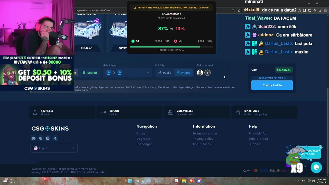
Task: Click the prediction countdown progress bar
Action: pyautogui.click(x=171, y=47)
